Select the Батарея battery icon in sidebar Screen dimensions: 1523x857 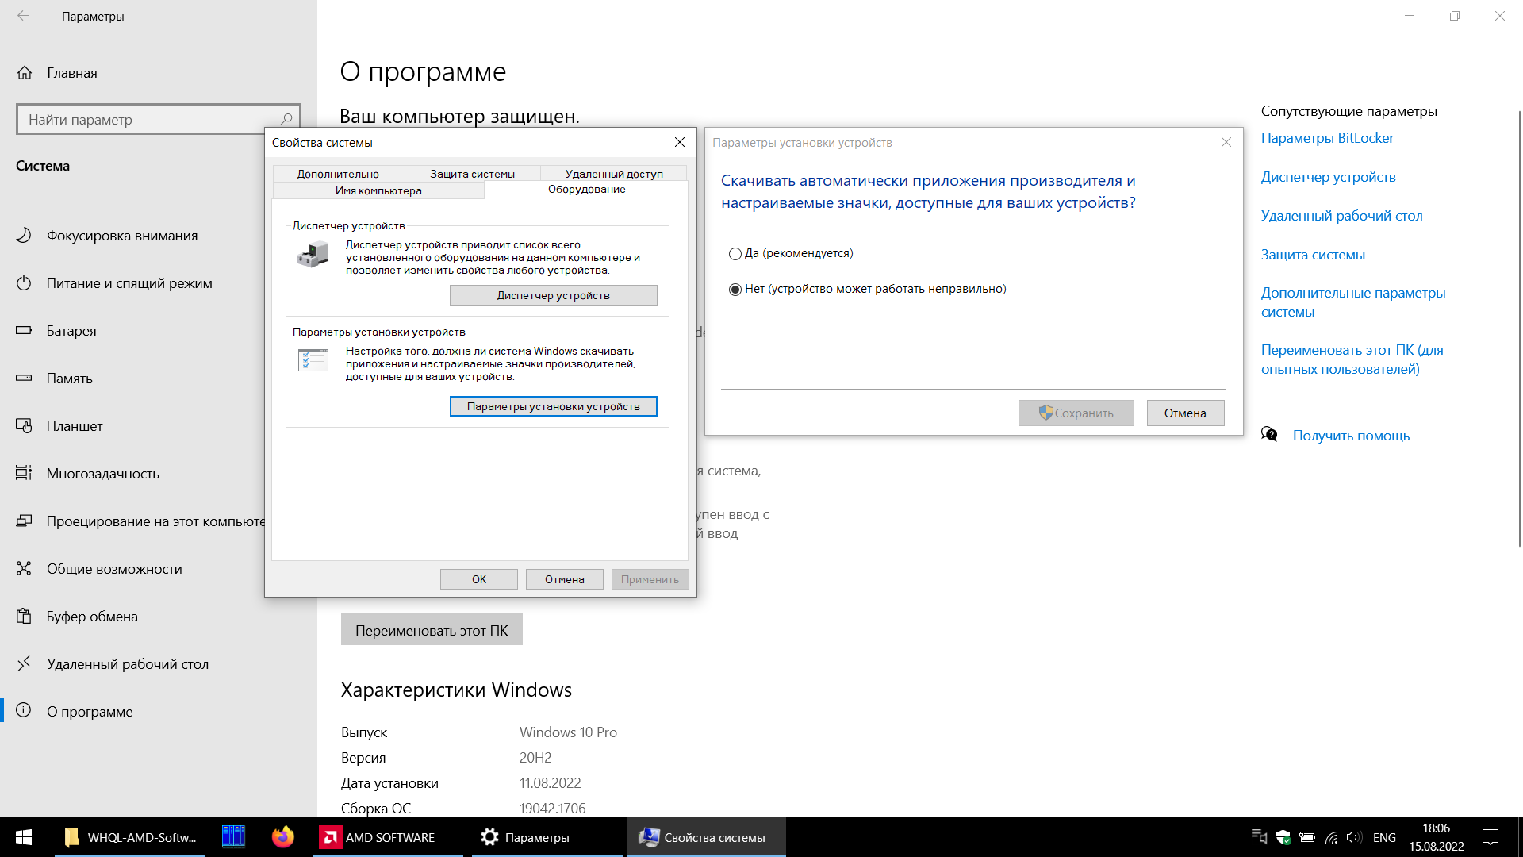24,331
